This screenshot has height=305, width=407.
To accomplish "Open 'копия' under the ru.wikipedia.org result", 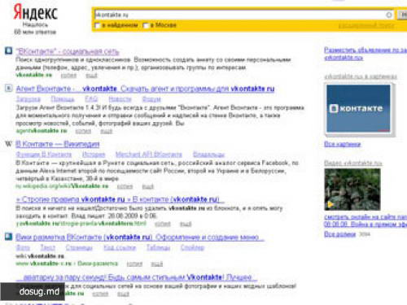I will (x=125, y=186).
